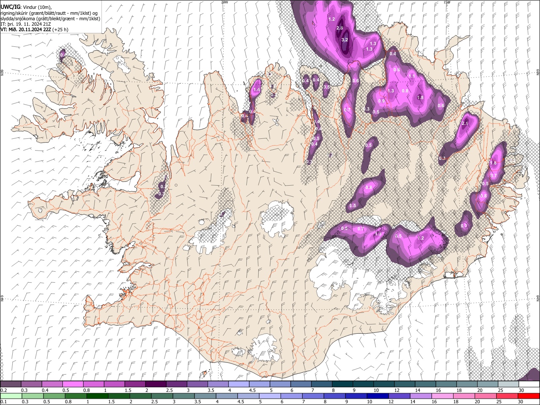This screenshot has width=540, height=405.
Task: Select the bright pink snow swatch between 0.5 and 0.8
Action: tap(73, 384)
